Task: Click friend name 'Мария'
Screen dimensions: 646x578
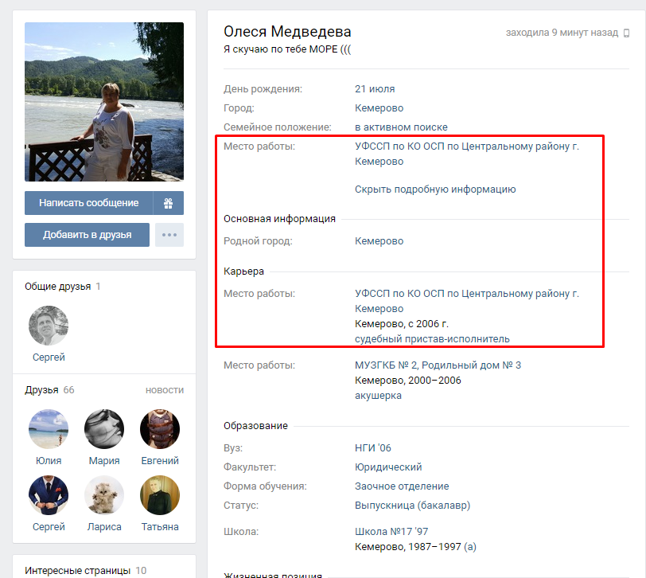Action: [104, 461]
